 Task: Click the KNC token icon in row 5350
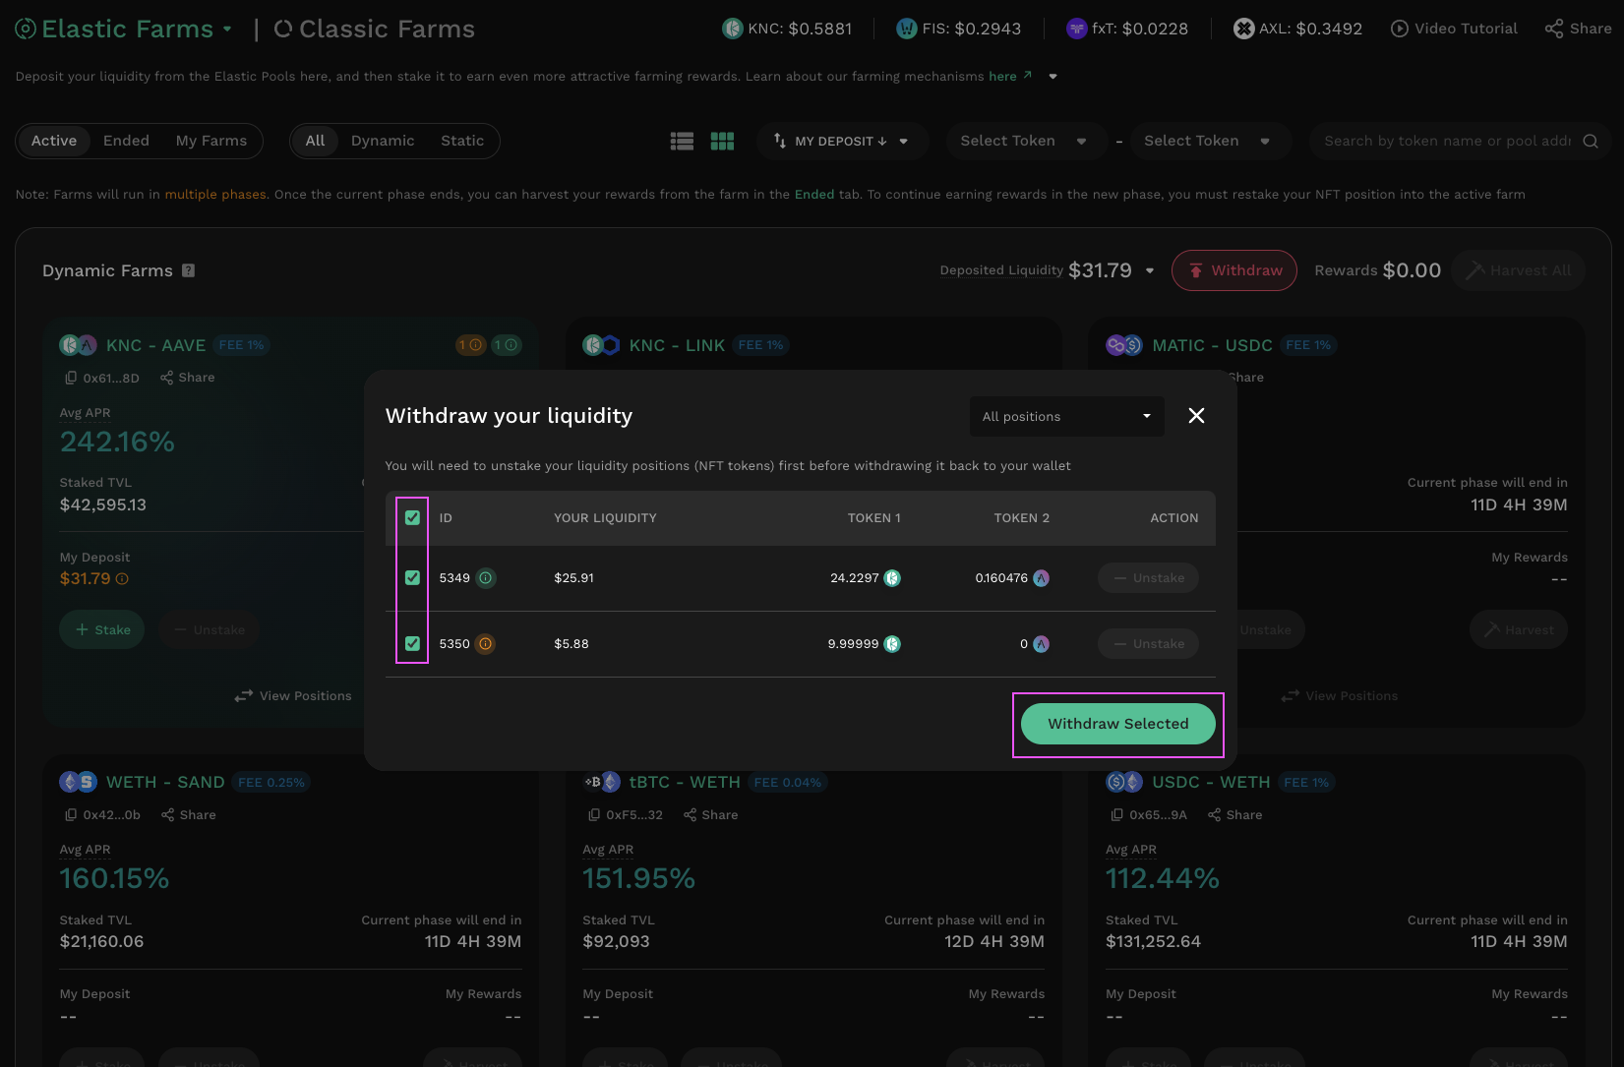pyautogui.click(x=892, y=644)
